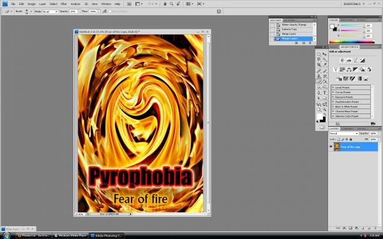Toggle Erase to History checkbox

coord(110,11)
